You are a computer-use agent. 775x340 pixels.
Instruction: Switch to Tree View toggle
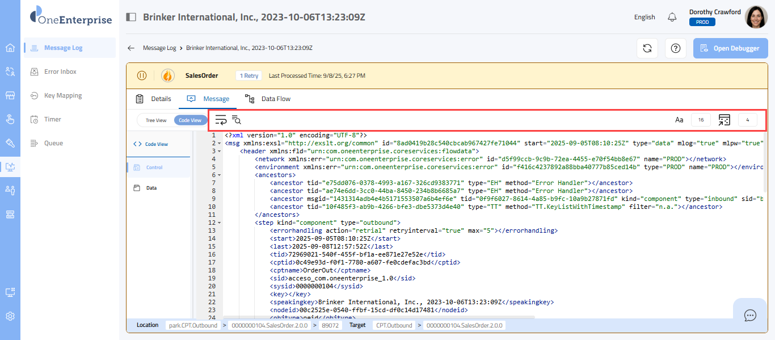coord(156,120)
